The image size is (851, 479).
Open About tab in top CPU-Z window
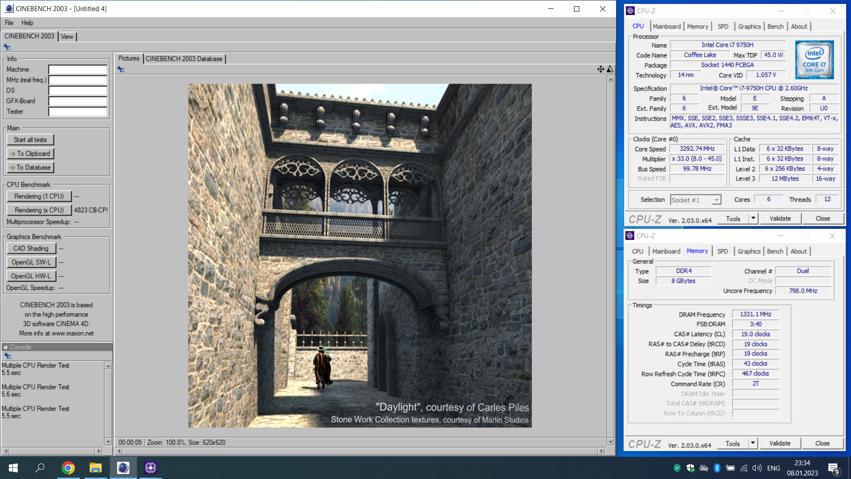[799, 27]
